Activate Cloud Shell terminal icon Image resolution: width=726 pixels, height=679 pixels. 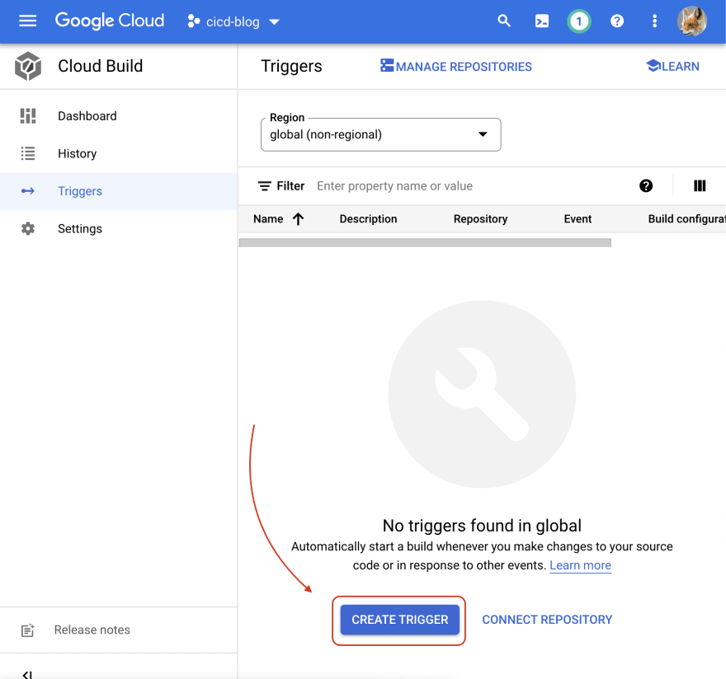coord(542,21)
